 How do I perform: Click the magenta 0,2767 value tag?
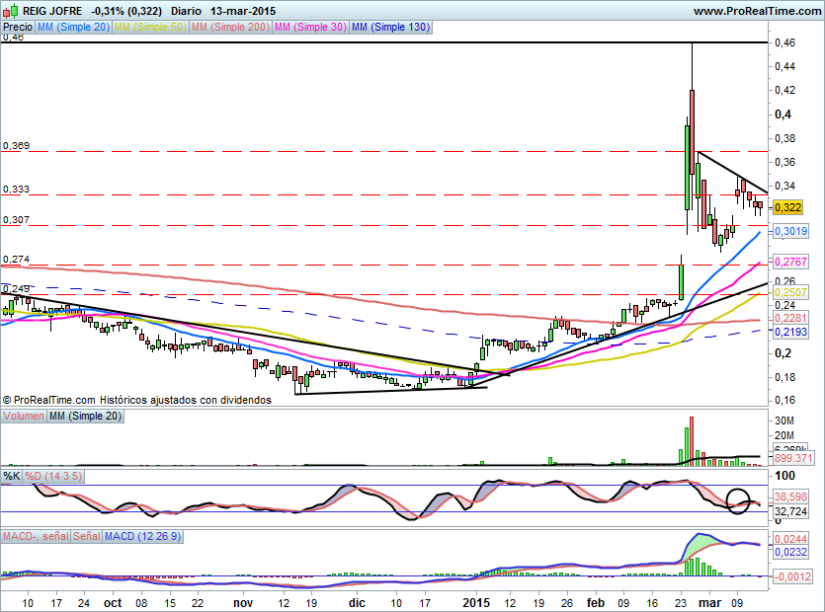pyautogui.click(x=790, y=262)
